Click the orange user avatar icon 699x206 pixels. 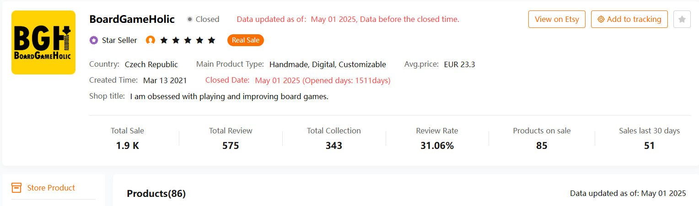(x=151, y=40)
